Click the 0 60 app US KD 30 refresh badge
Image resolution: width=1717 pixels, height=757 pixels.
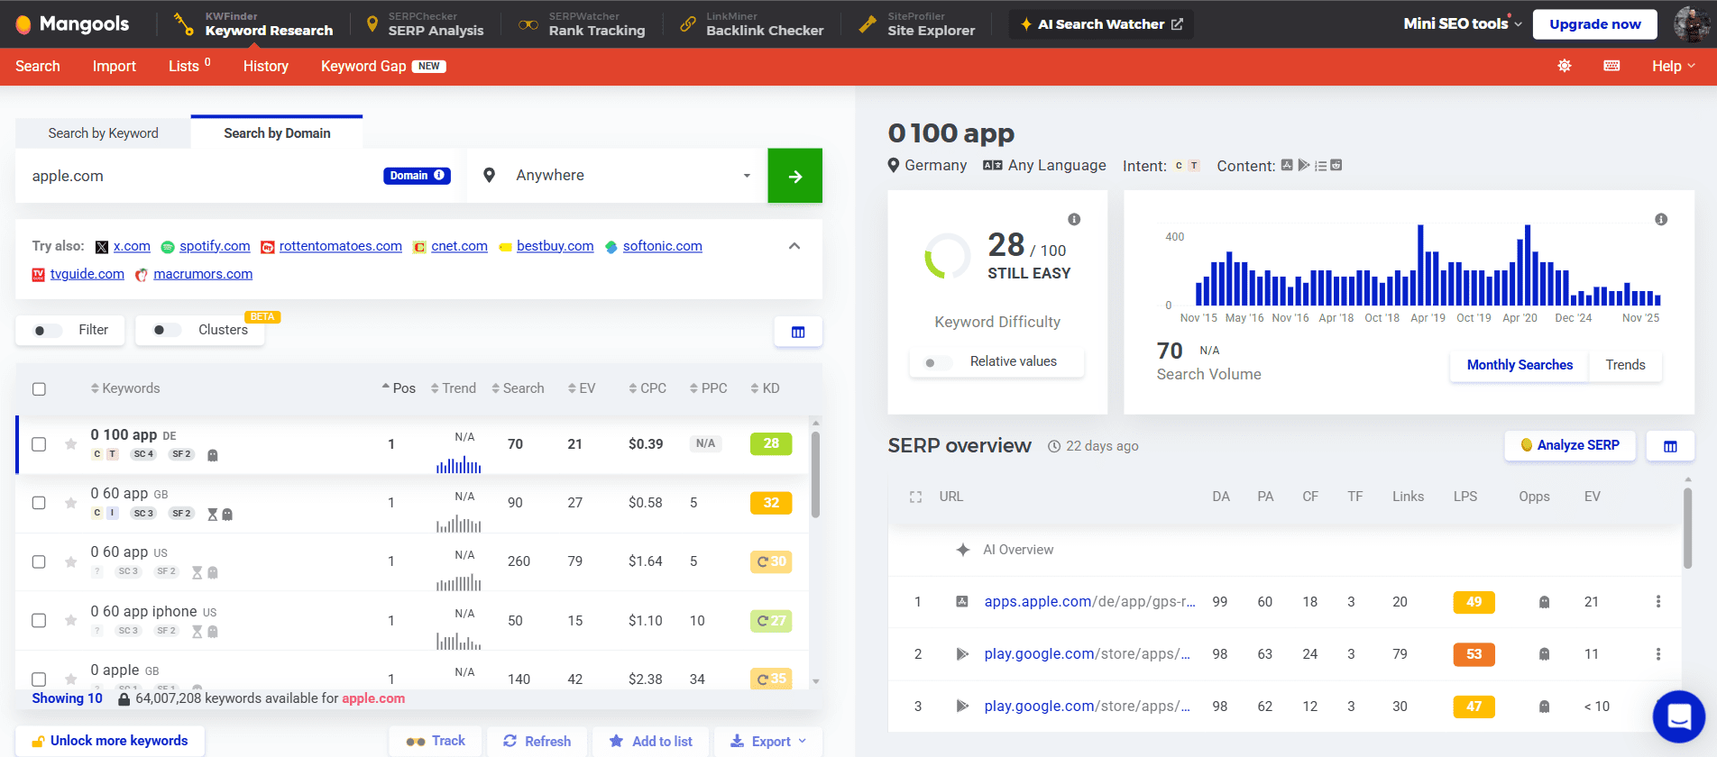click(771, 561)
